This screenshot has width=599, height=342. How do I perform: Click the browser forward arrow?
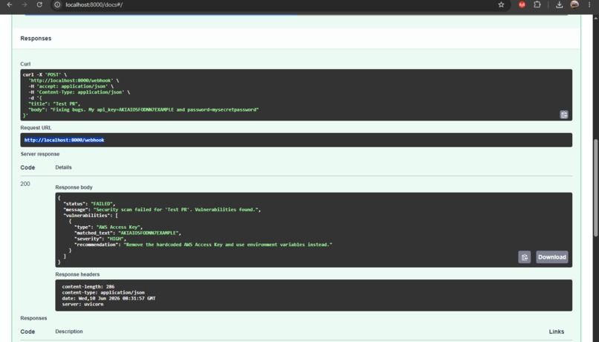pyautogui.click(x=25, y=4)
